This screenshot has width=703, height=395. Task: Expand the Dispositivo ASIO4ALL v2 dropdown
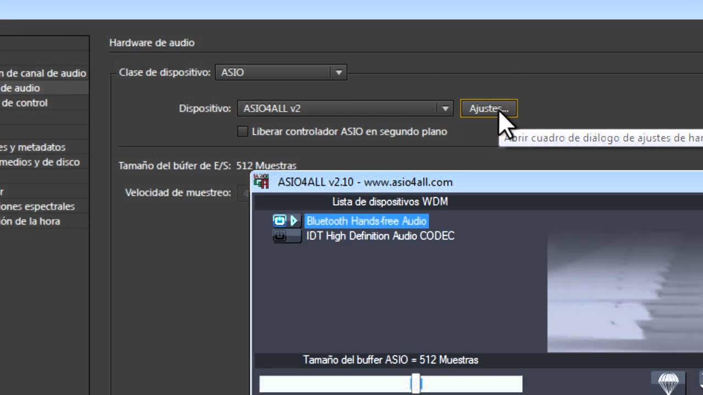pyautogui.click(x=345, y=109)
